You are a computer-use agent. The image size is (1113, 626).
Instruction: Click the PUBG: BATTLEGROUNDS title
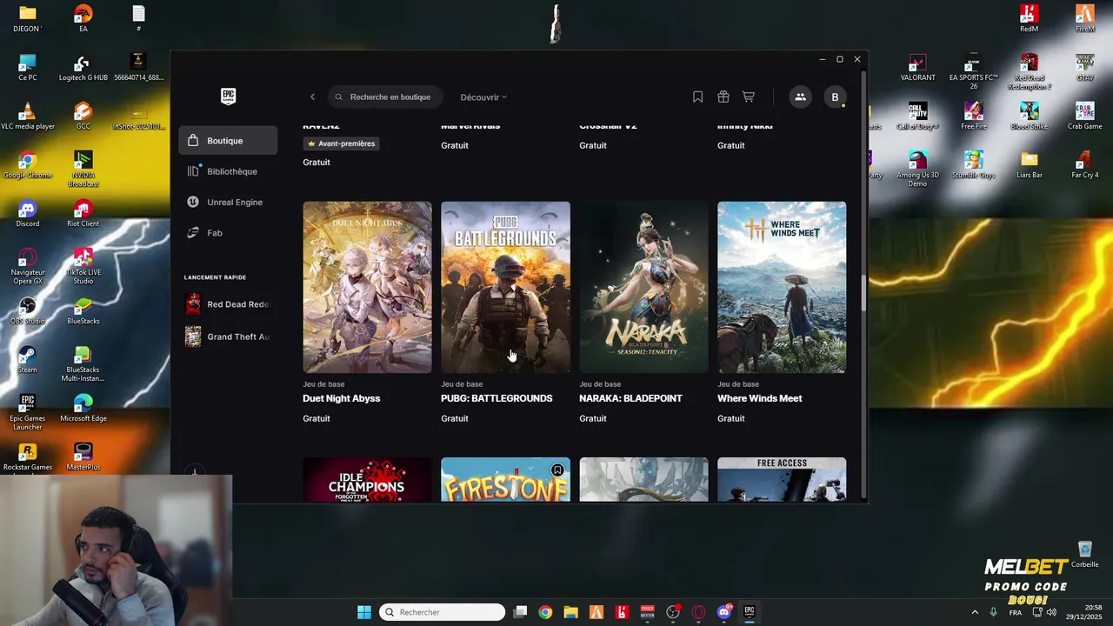coord(497,398)
